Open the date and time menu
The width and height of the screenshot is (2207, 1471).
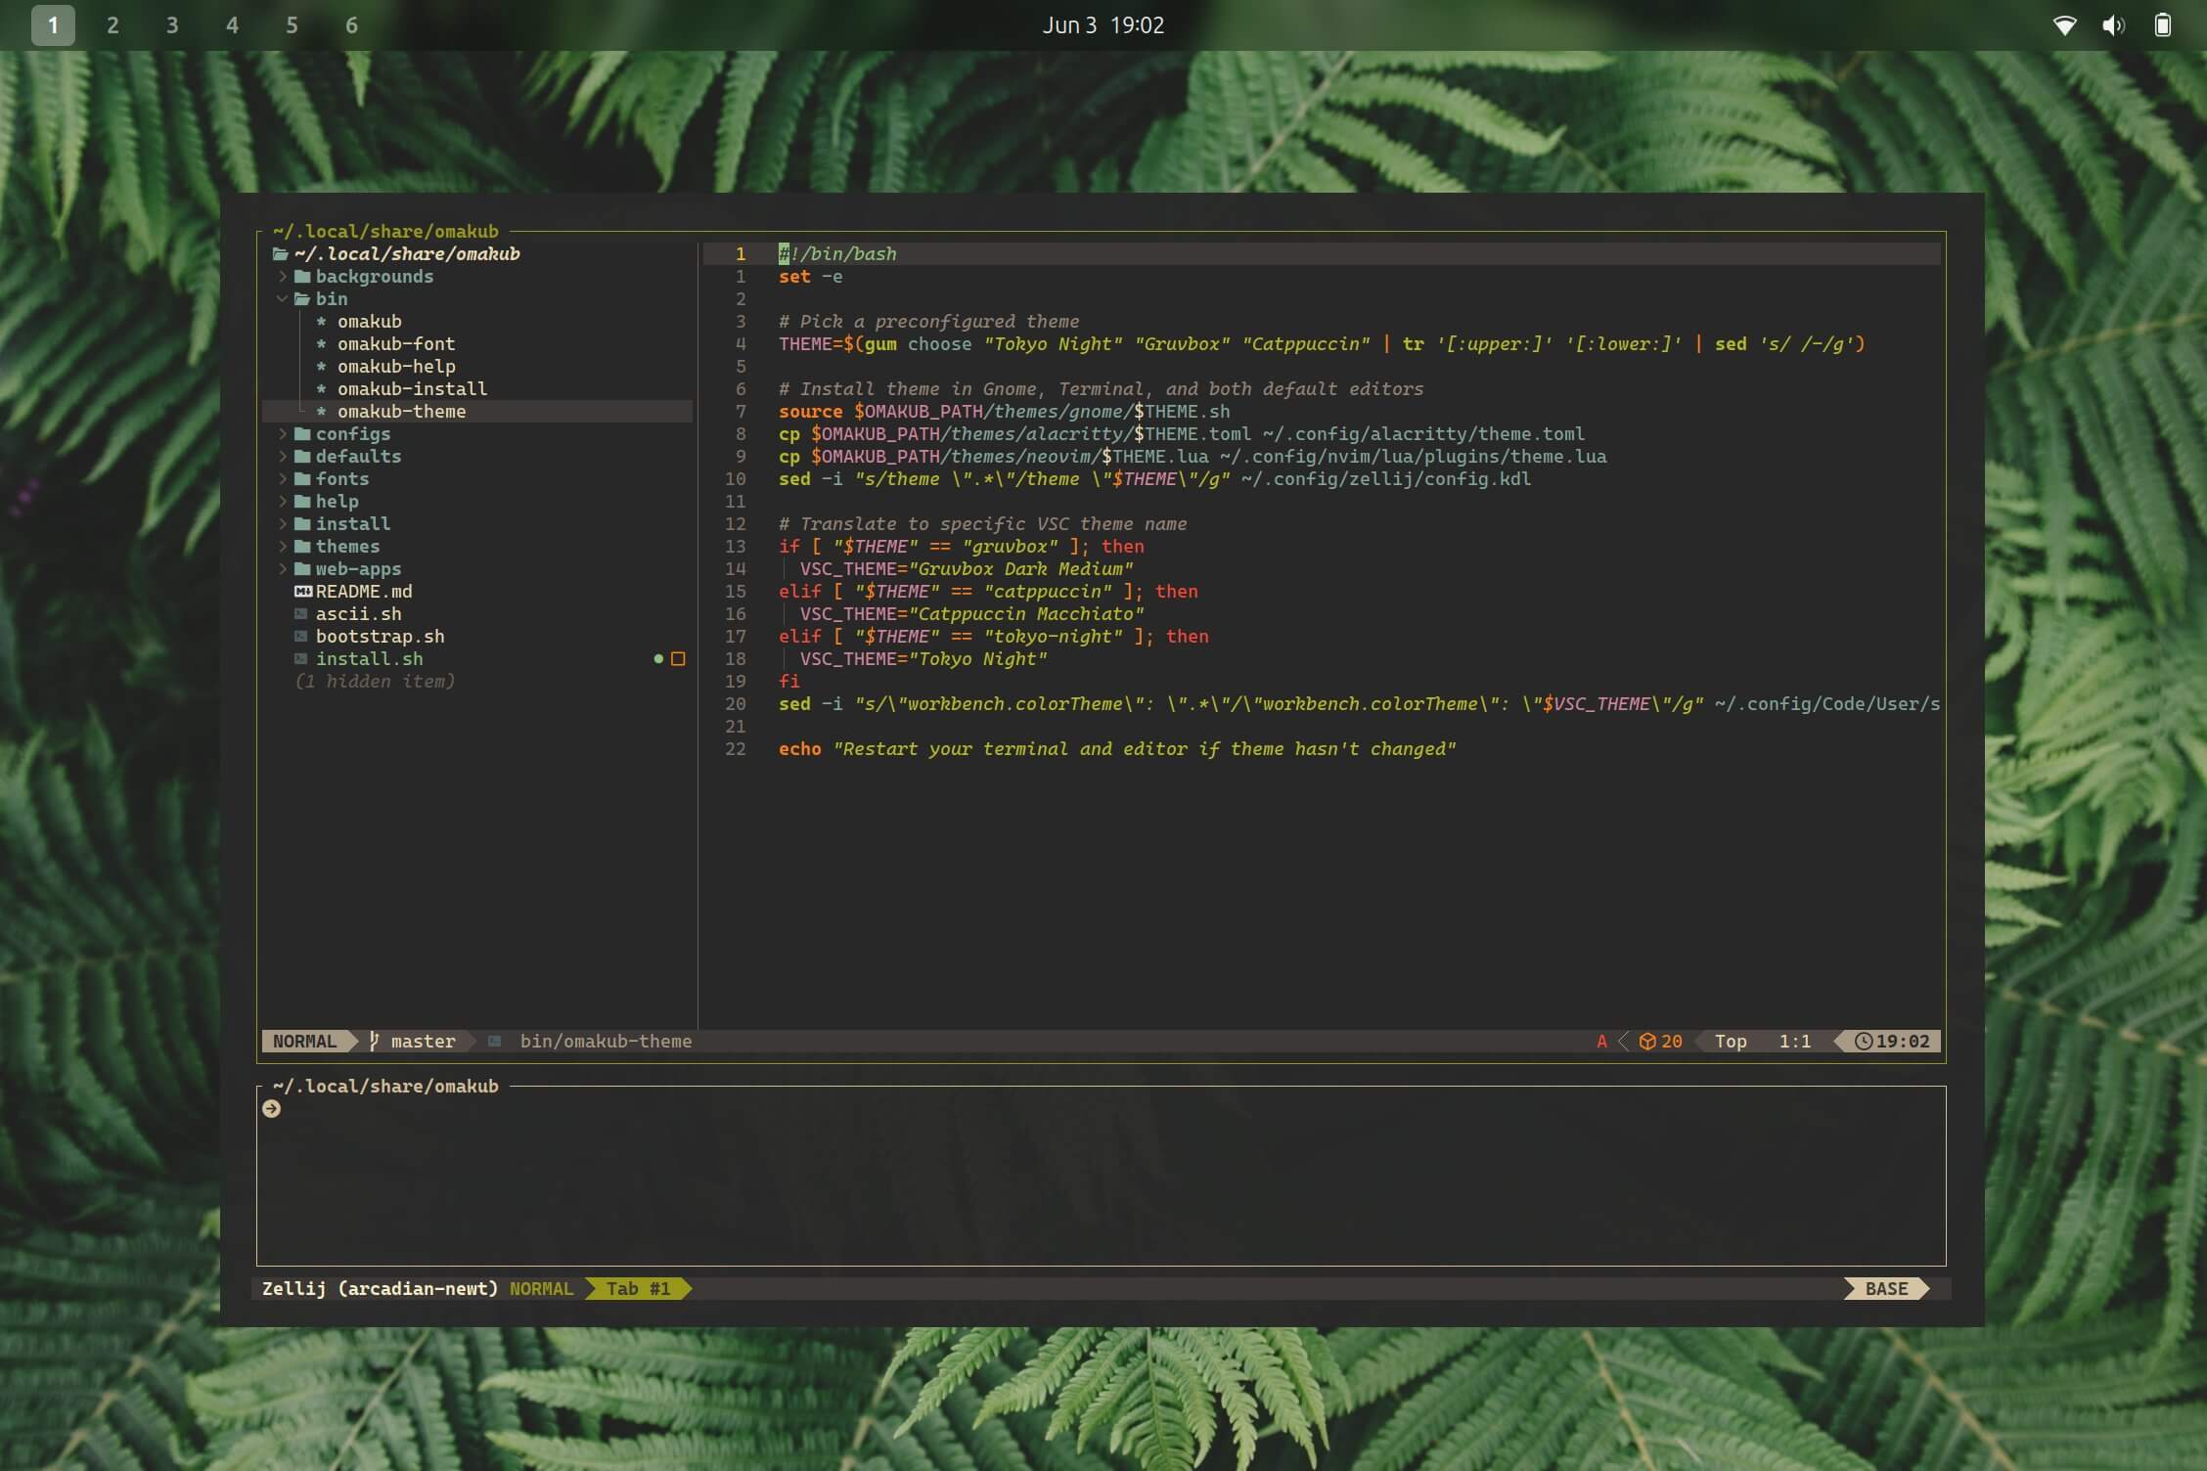coord(1103,25)
